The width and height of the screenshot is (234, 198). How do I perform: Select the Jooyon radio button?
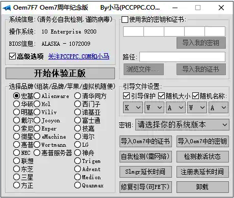click(37, 120)
